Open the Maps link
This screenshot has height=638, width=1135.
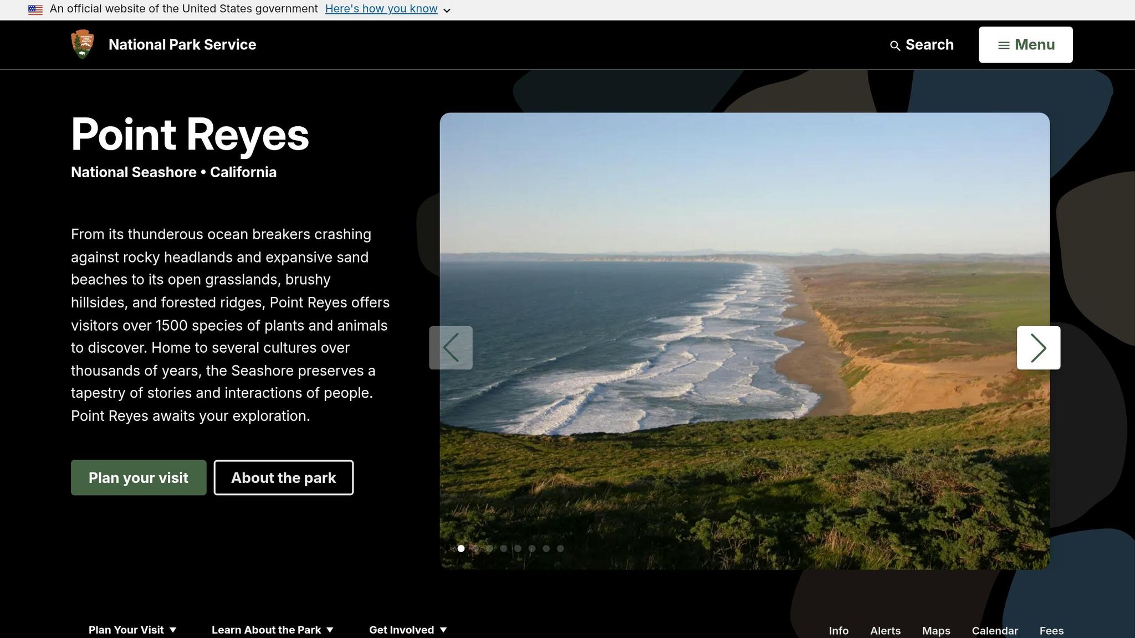(x=936, y=631)
